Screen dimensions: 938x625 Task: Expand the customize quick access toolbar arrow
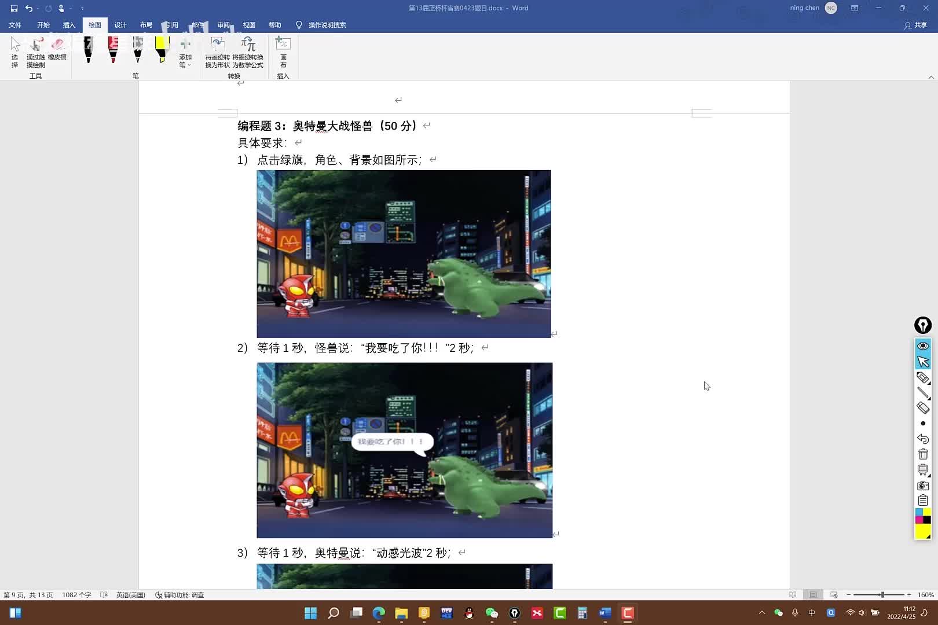[82, 8]
